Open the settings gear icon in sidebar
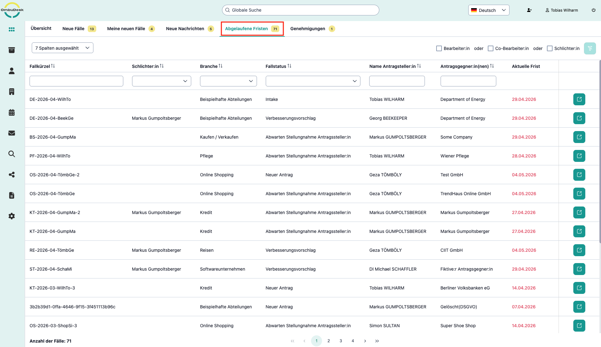The image size is (601, 347). coord(12,216)
